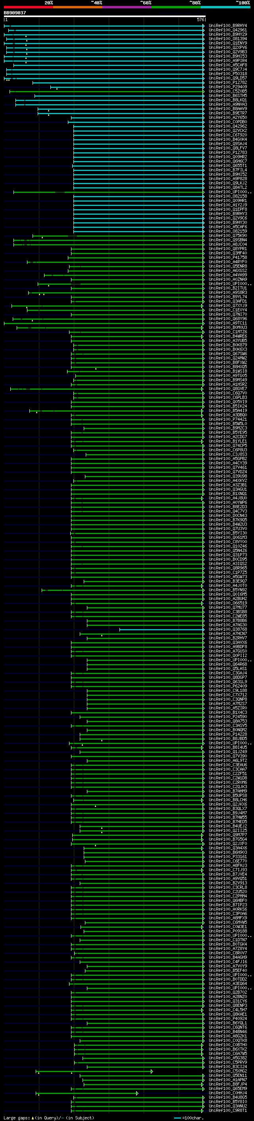
Task: Select the UniRef100_Q9C7J4 label
Action: 227,70
